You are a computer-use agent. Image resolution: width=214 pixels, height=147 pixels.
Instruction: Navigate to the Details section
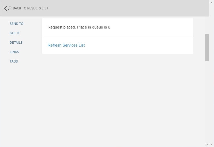coord(16,43)
